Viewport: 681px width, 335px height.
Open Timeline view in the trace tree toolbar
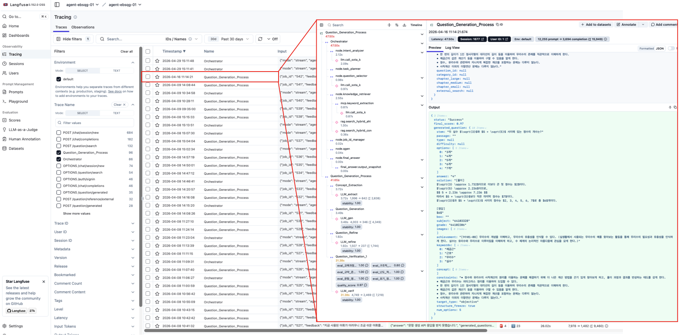(x=416, y=25)
